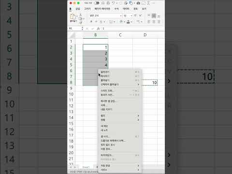Open the Data ribbon tab
The width and height of the screenshot is (232, 174).
coord(126,9)
